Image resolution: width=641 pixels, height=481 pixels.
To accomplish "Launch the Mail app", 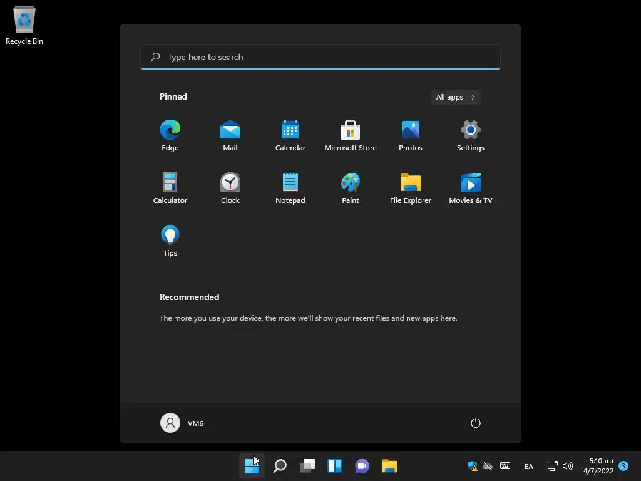I will [230, 135].
